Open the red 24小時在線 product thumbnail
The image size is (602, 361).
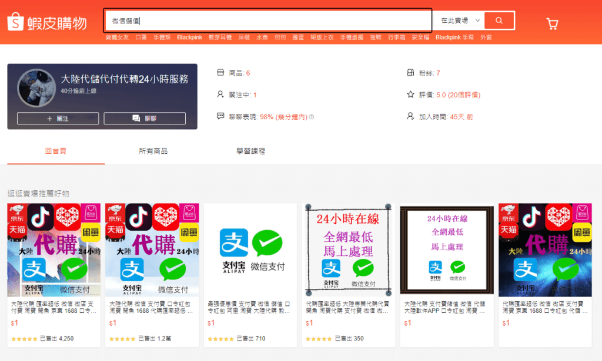click(349, 250)
